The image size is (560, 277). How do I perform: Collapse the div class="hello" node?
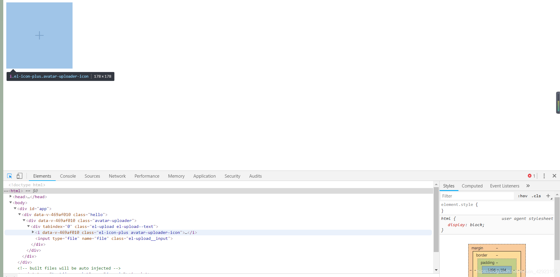click(x=20, y=214)
